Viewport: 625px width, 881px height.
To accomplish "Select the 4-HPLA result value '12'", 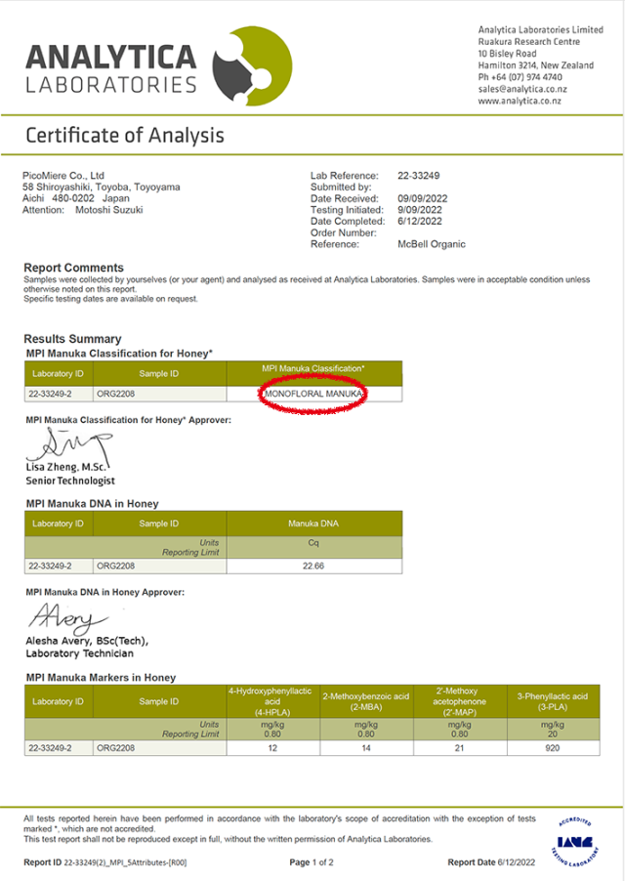I will [x=272, y=748].
